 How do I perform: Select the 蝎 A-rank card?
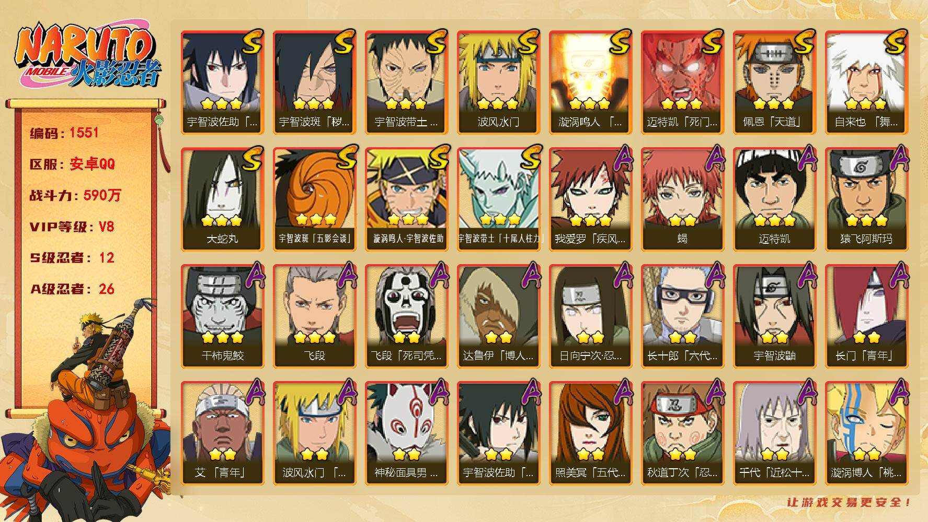click(682, 199)
